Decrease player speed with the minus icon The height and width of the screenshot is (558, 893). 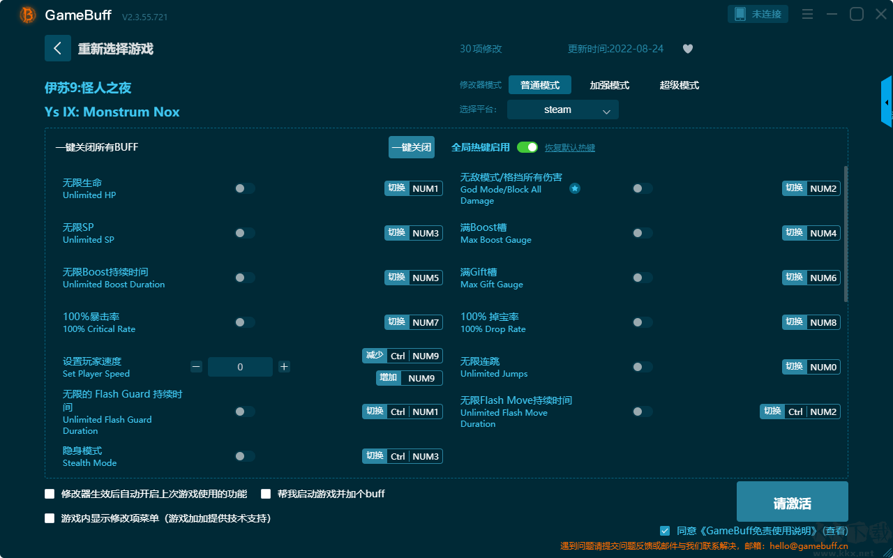tap(196, 367)
